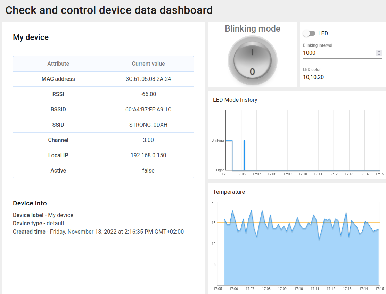
Task: Click the Channel row in the table
Action: pos(103,140)
